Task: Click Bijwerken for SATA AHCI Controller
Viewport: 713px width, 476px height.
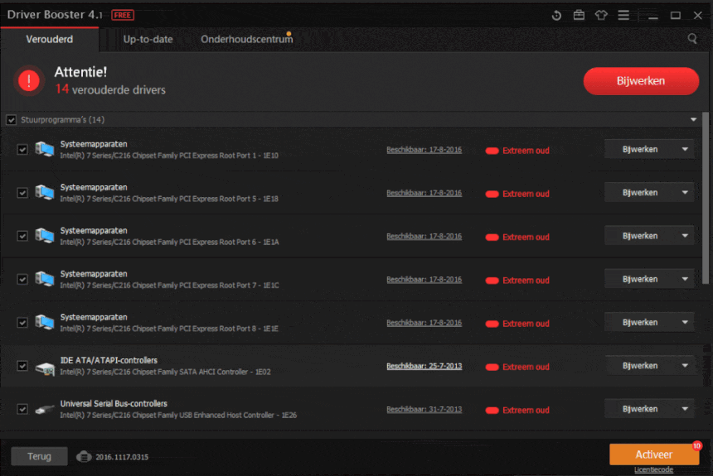Action: click(640, 366)
